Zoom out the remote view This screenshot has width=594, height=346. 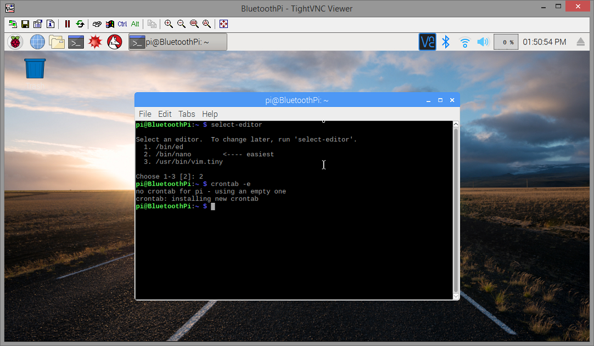182,24
